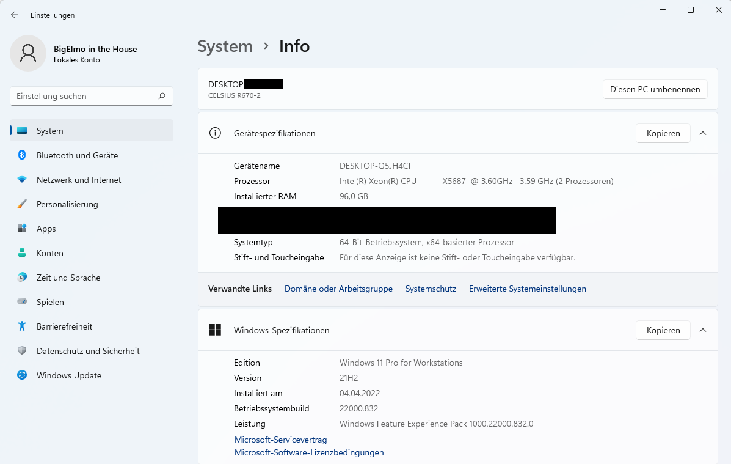The width and height of the screenshot is (731, 464).
Task: Open the Apps settings page
Action: [x=92, y=228]
